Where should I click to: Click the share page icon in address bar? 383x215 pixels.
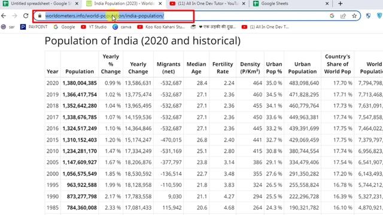tap(343, 16)
